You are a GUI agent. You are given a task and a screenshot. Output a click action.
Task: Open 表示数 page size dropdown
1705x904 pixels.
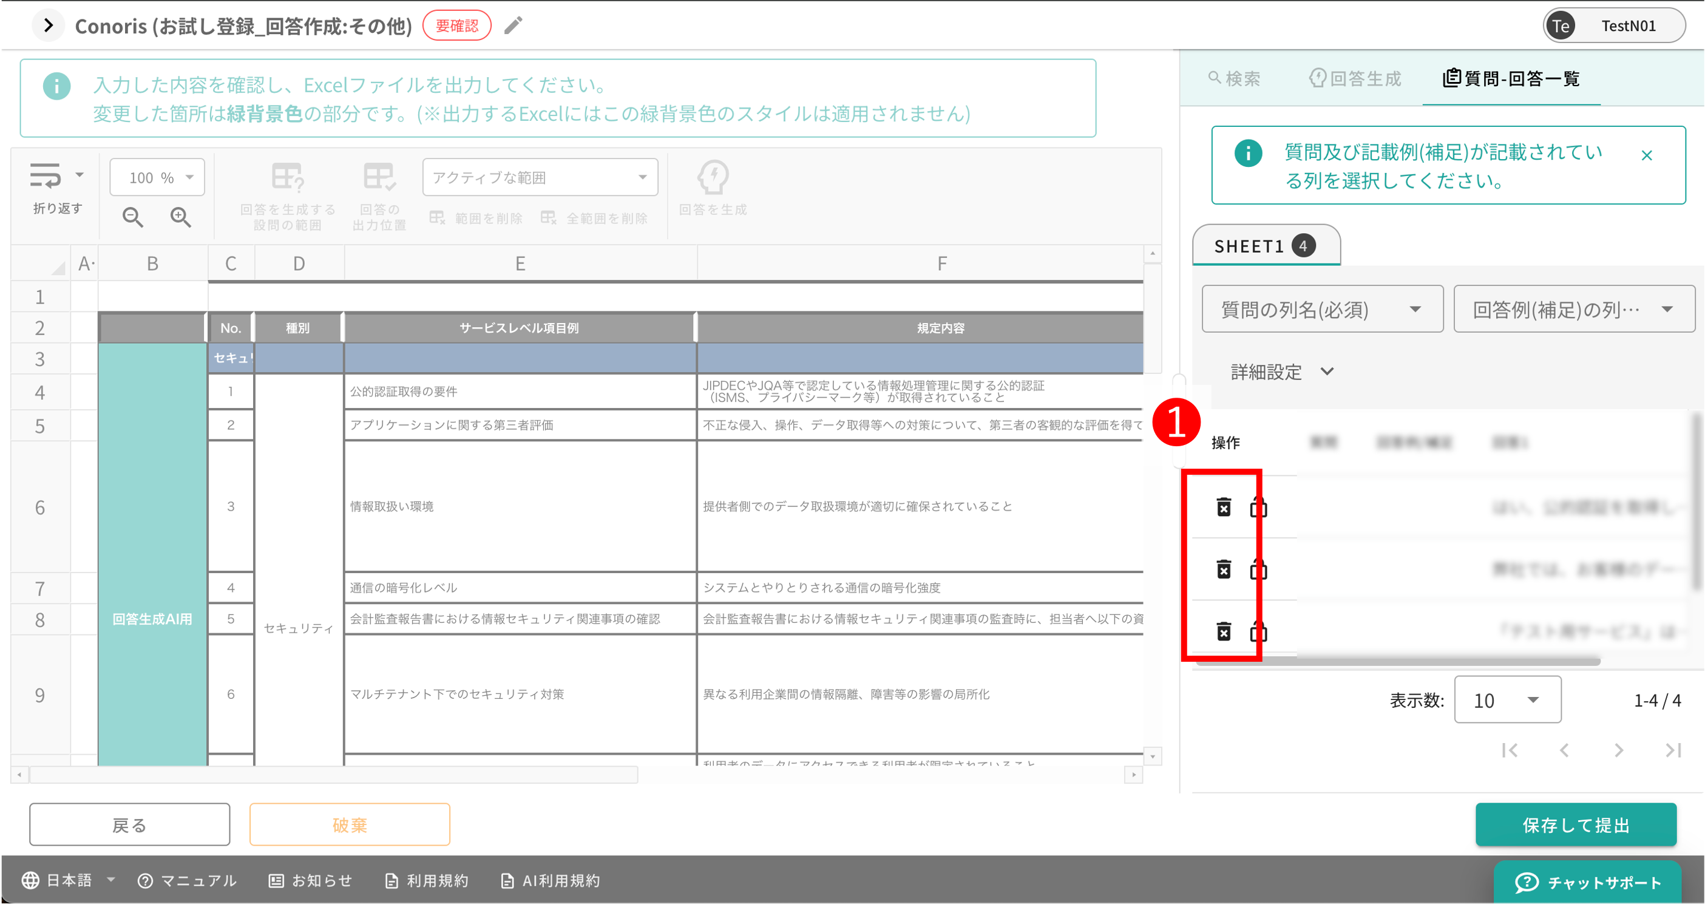tap(1507, 700)
